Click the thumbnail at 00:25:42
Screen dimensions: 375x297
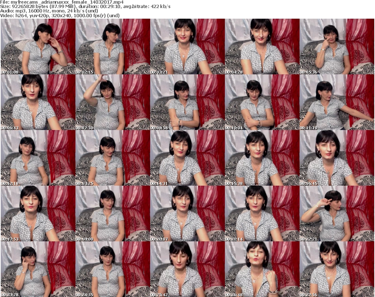[x=187, y=269]
